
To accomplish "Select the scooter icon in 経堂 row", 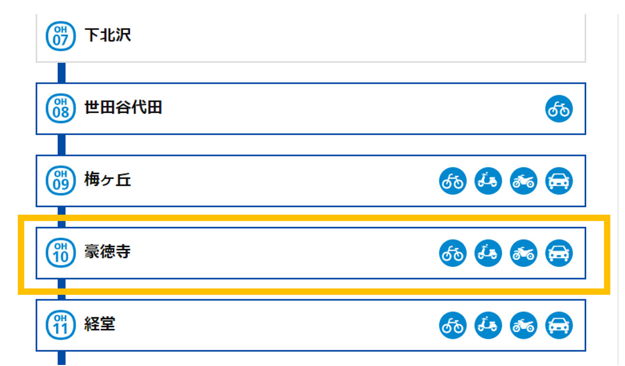I will tap(488, 325).
